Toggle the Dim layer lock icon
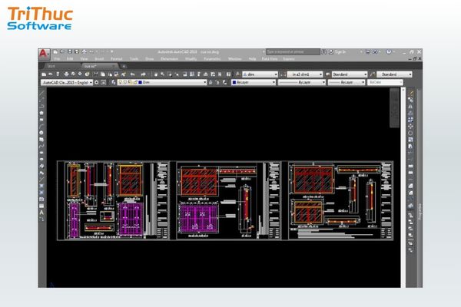The height and width of the screenshot is (307, 461). 134,83
